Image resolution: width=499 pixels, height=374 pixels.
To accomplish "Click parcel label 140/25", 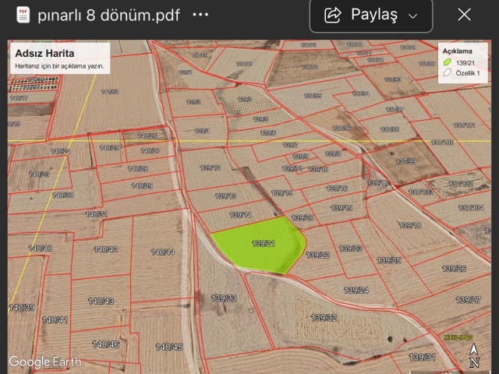I will [109, 148].
